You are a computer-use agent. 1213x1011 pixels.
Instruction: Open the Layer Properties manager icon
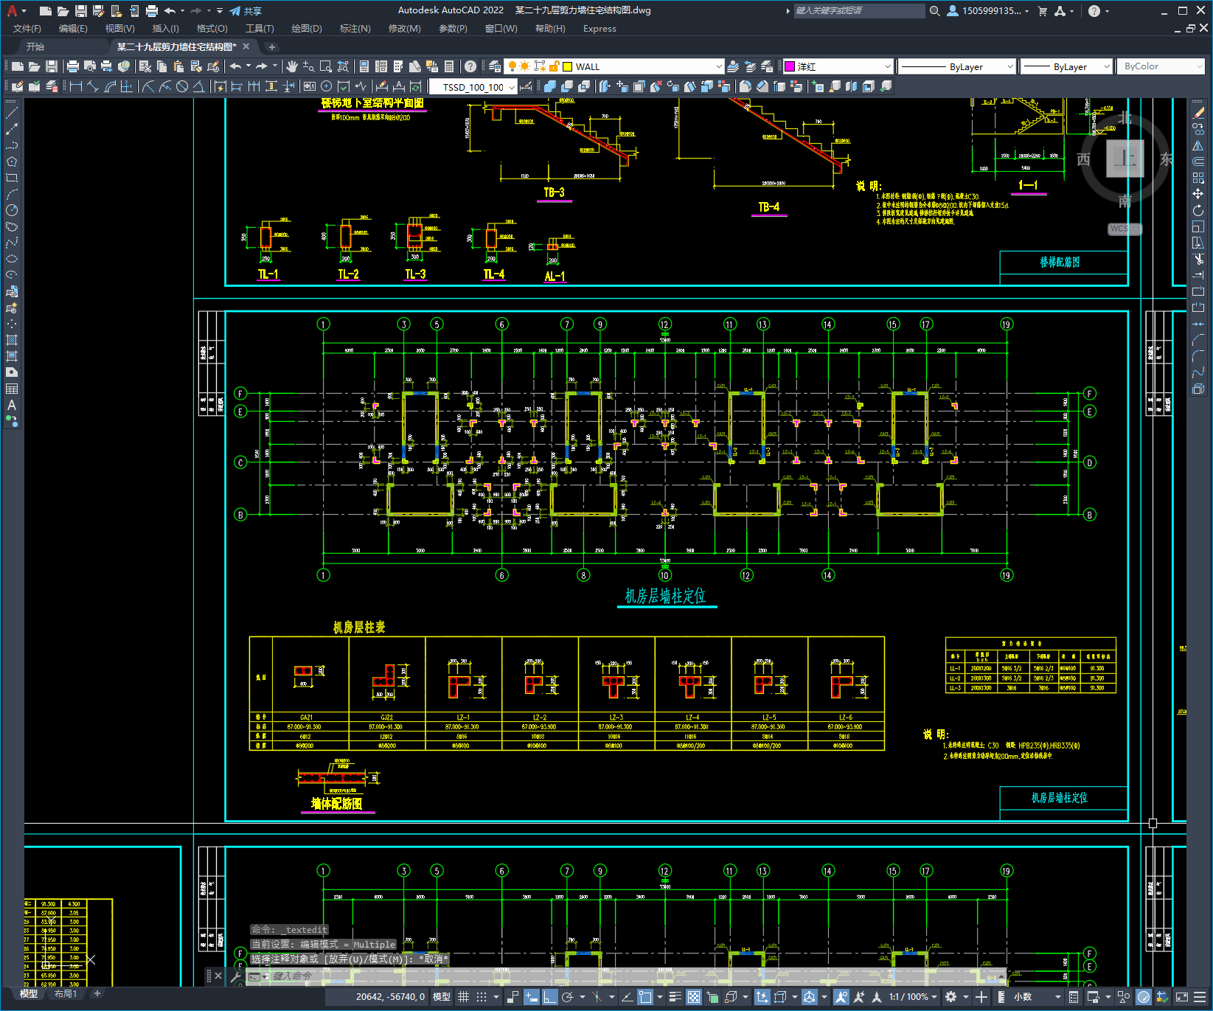495,66
